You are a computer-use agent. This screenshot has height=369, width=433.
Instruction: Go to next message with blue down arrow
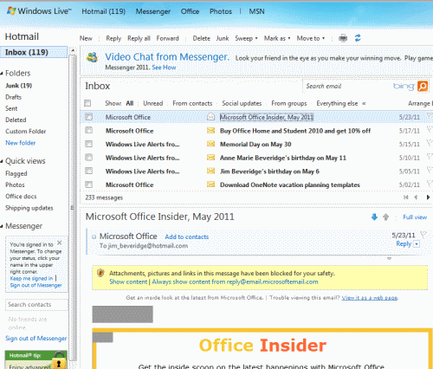click(374, 217)
